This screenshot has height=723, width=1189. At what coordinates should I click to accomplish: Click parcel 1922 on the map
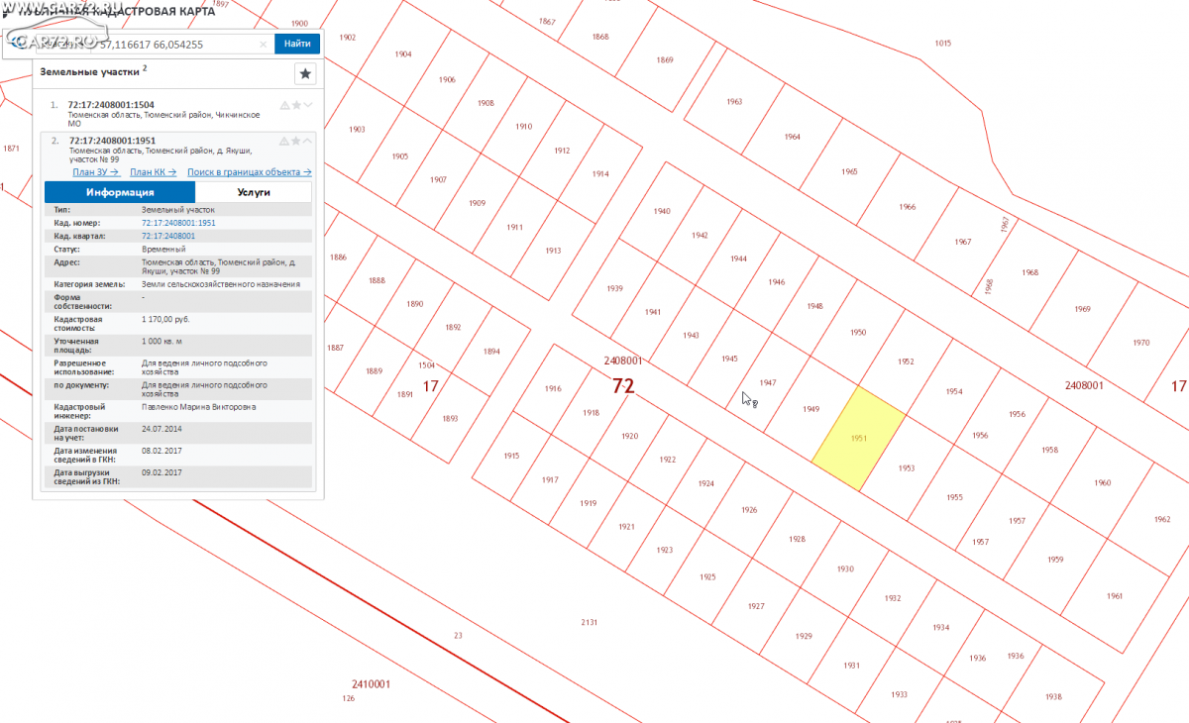(668, 460)
